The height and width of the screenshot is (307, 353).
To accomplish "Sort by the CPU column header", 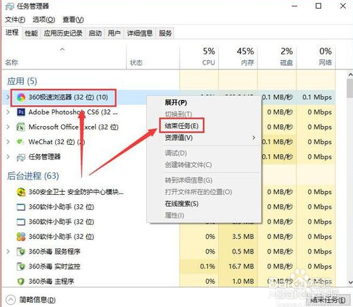I will 199,57.
